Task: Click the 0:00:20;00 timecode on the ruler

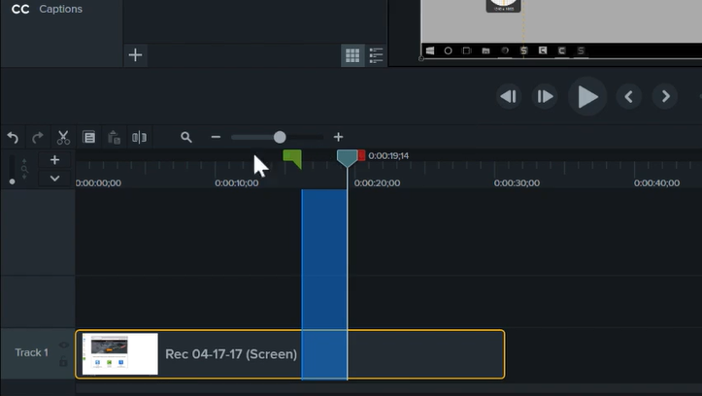Action: pos(377,183)
